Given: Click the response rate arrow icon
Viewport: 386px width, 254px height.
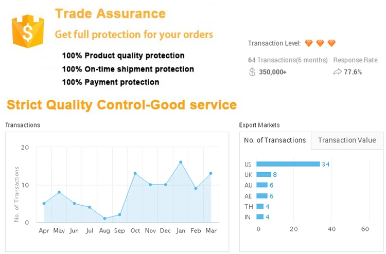Looking at the screenshot, I should point(338,72).
